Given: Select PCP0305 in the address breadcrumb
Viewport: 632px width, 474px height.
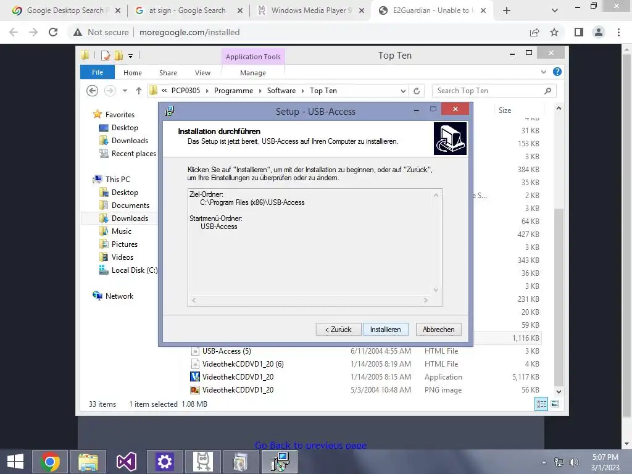Looking at the screenshot, I should pyautogui.click(x=185, y=91).
